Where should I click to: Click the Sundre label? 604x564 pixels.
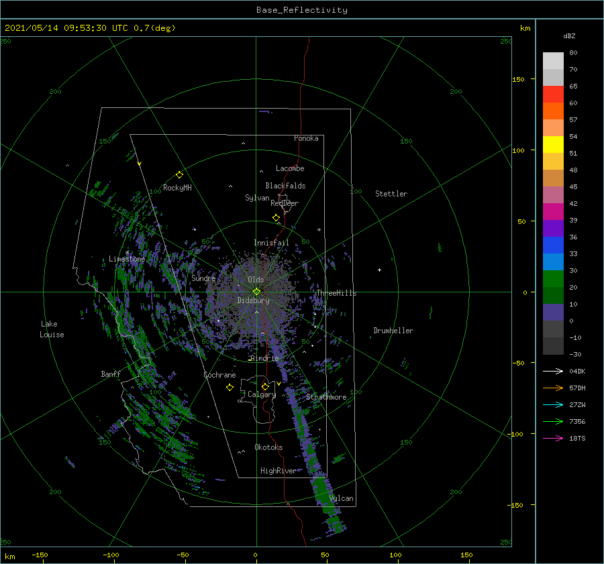(203, 278)
